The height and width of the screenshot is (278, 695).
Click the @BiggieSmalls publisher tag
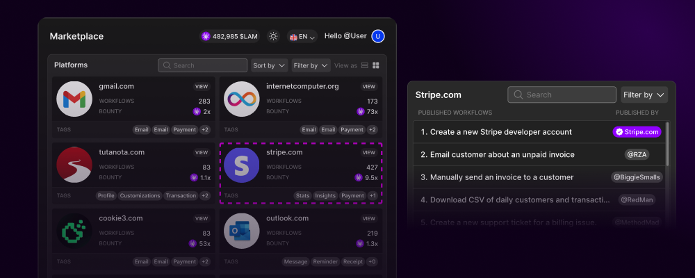(637, 177)
